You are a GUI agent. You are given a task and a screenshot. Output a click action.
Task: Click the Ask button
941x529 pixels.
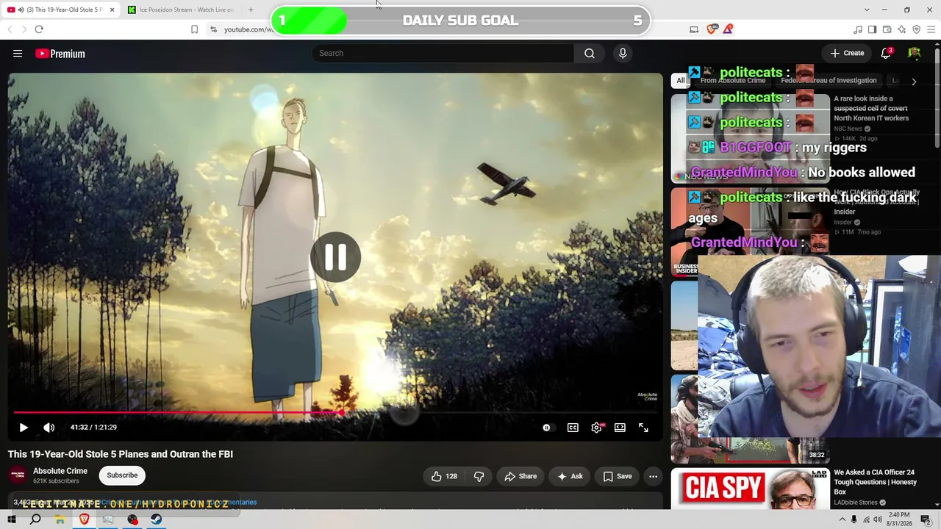click(x=570, y=476)
